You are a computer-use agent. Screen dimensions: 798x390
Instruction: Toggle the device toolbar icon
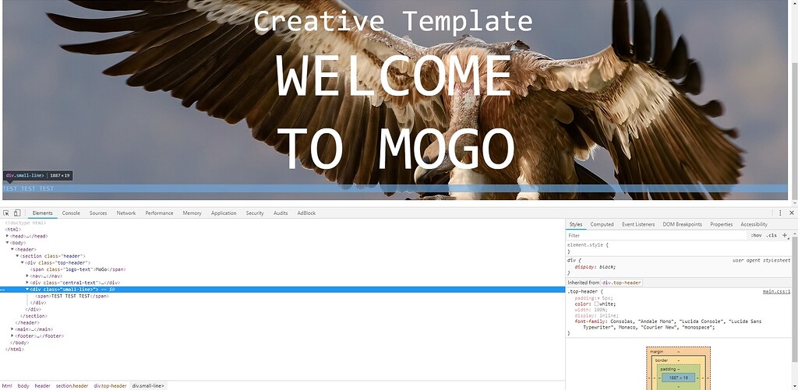(x=16, y=213)
